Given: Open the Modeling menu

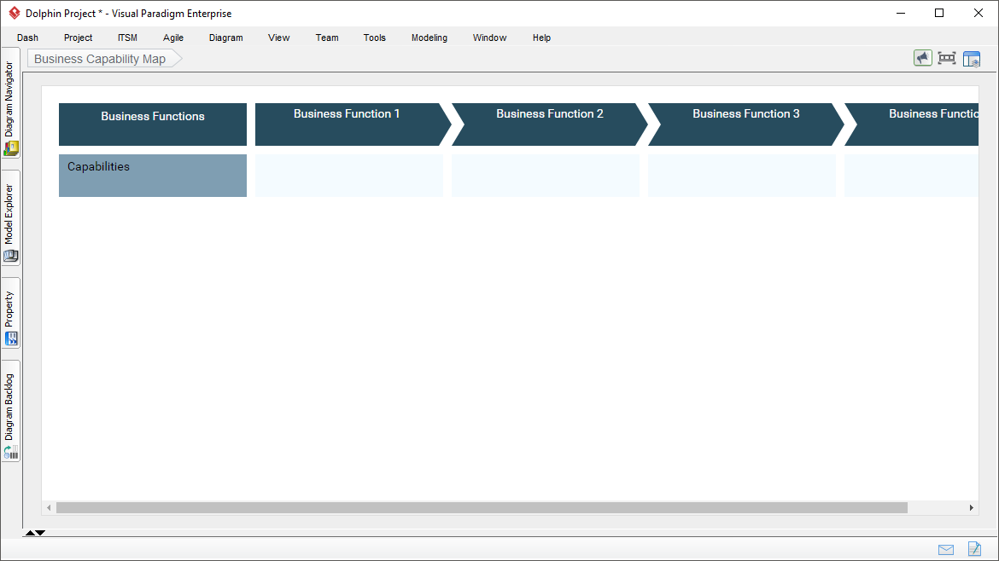Looking at the screenshot, I should 429,38.
